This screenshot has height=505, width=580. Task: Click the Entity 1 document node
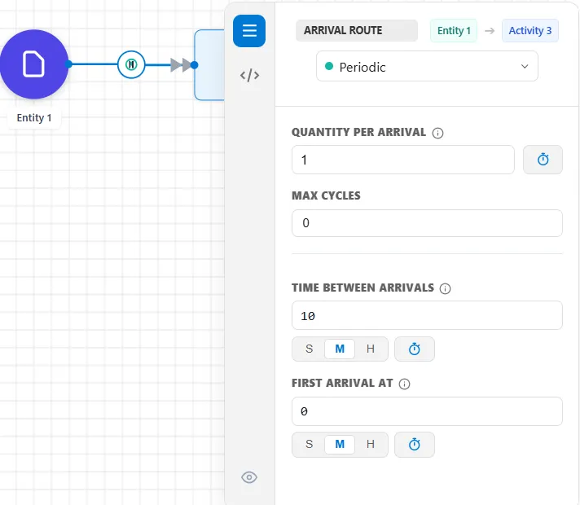tap(34, 64)
